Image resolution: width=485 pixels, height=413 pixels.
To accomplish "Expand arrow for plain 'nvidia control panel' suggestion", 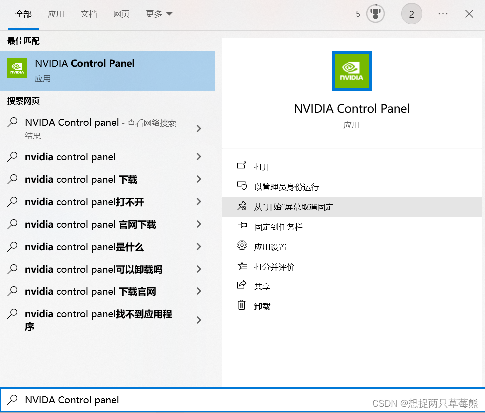I will point(199,157).
